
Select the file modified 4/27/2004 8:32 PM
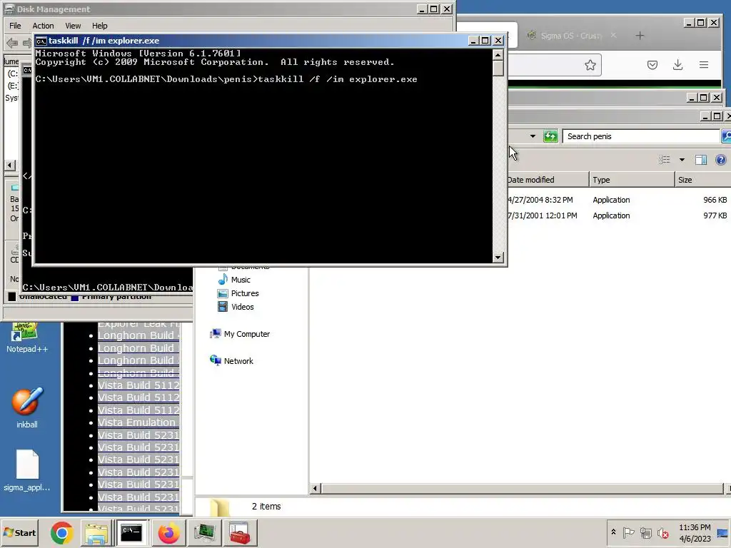[x=540, y=200]
